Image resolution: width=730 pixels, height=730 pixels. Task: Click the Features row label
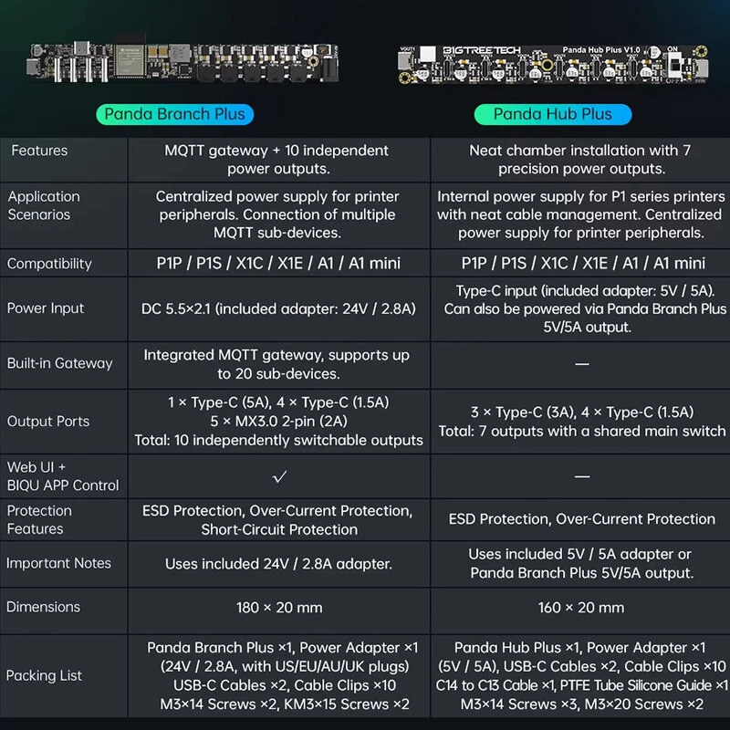39,151
